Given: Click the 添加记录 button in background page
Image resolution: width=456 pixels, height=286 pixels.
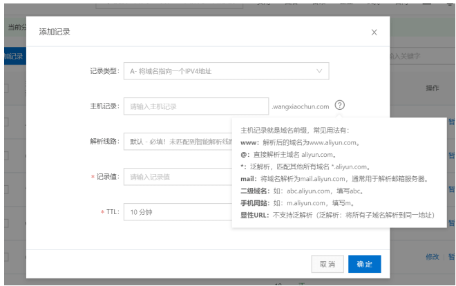Looking at the screenshot, I should pyautogui.click(x=15, y=56).
